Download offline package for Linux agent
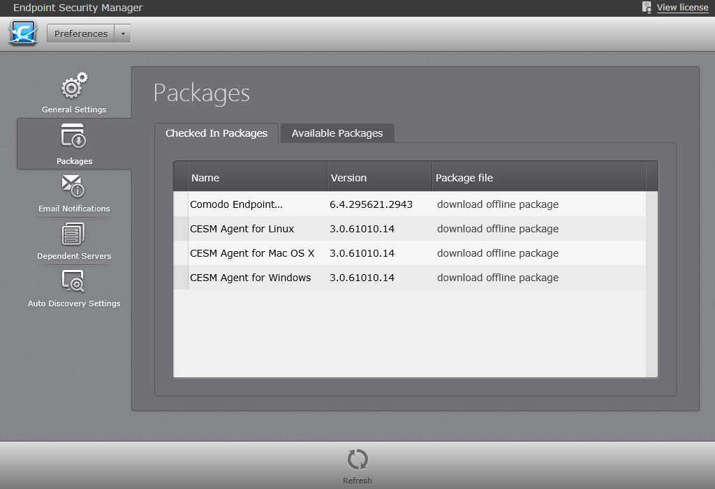Image resolution: width=715 pixels, height=489 pixels. (497, 229)
